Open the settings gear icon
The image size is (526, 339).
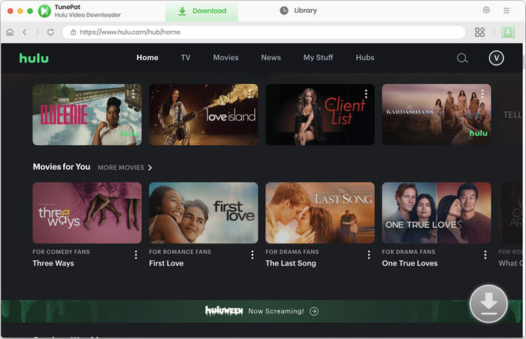tap(486, 10)
